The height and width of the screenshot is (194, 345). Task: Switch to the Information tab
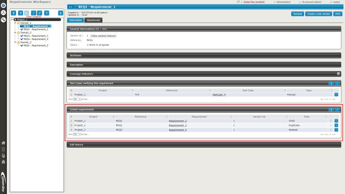(x=75, y=20)
